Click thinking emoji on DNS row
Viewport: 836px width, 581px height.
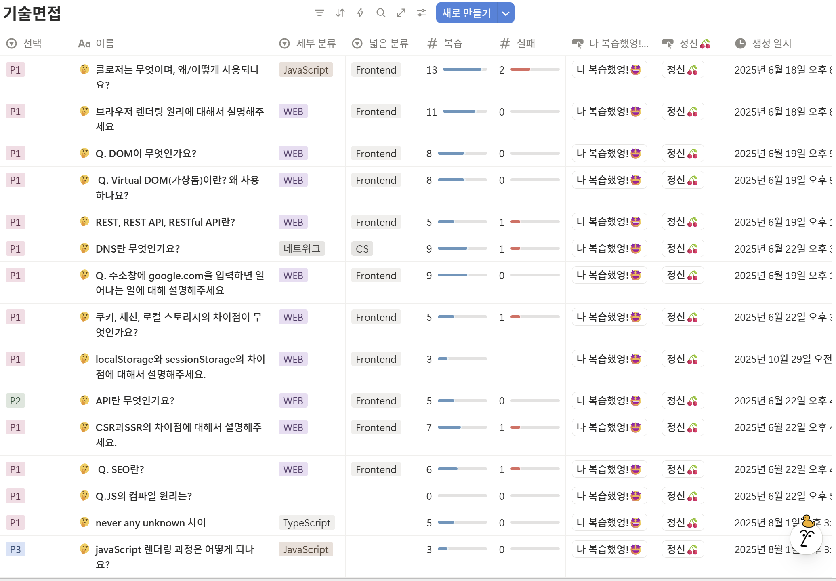pos(84,248)
